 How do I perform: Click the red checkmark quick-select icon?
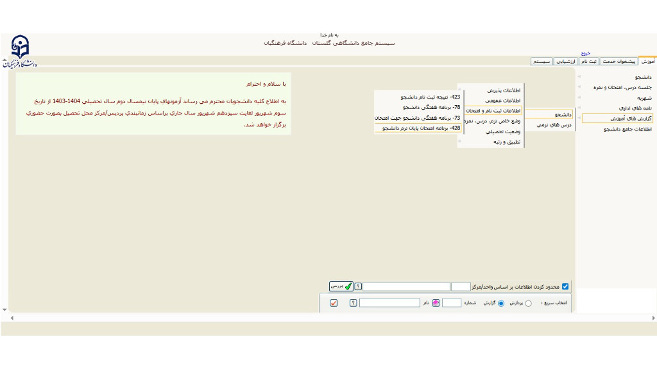coord(333,302)
